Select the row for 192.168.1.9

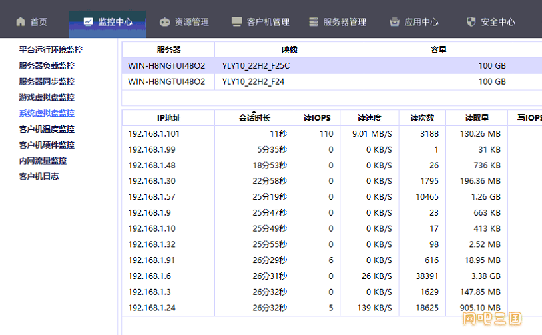[x=332, y=213]
